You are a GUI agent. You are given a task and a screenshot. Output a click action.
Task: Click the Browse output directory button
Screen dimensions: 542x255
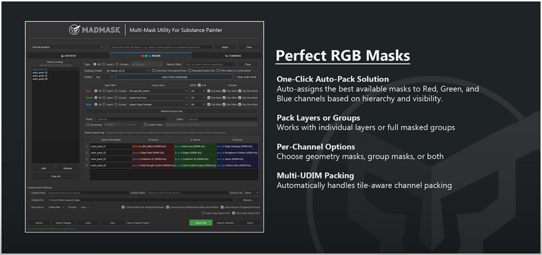248,200
